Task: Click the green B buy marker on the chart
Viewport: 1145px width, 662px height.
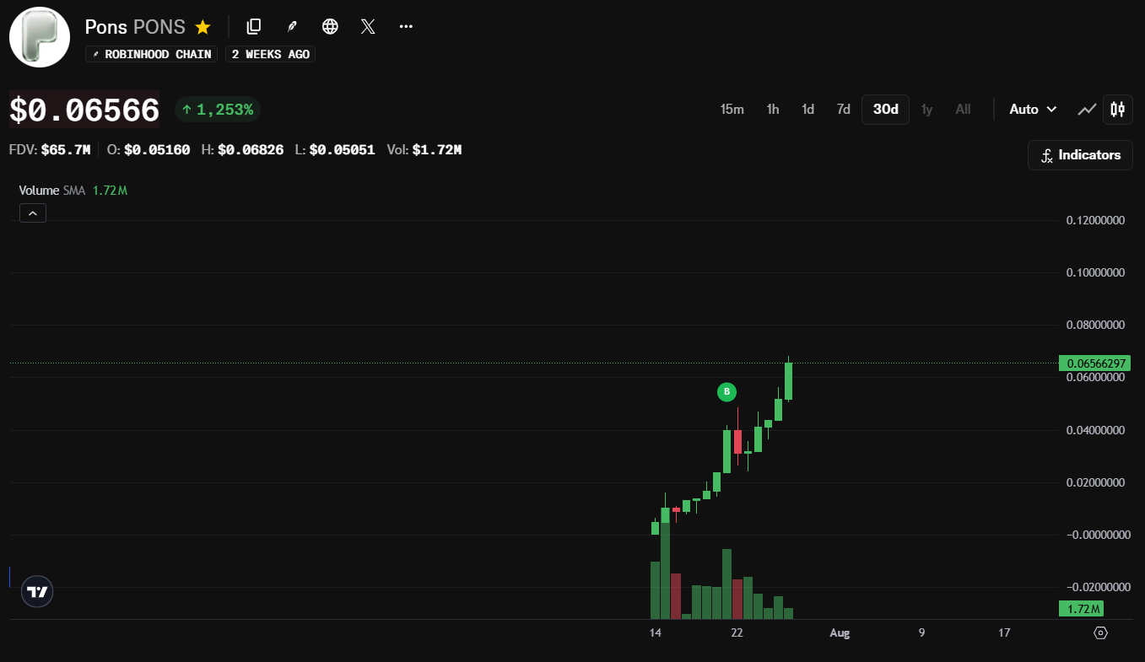Action: [x=726, y=391]
